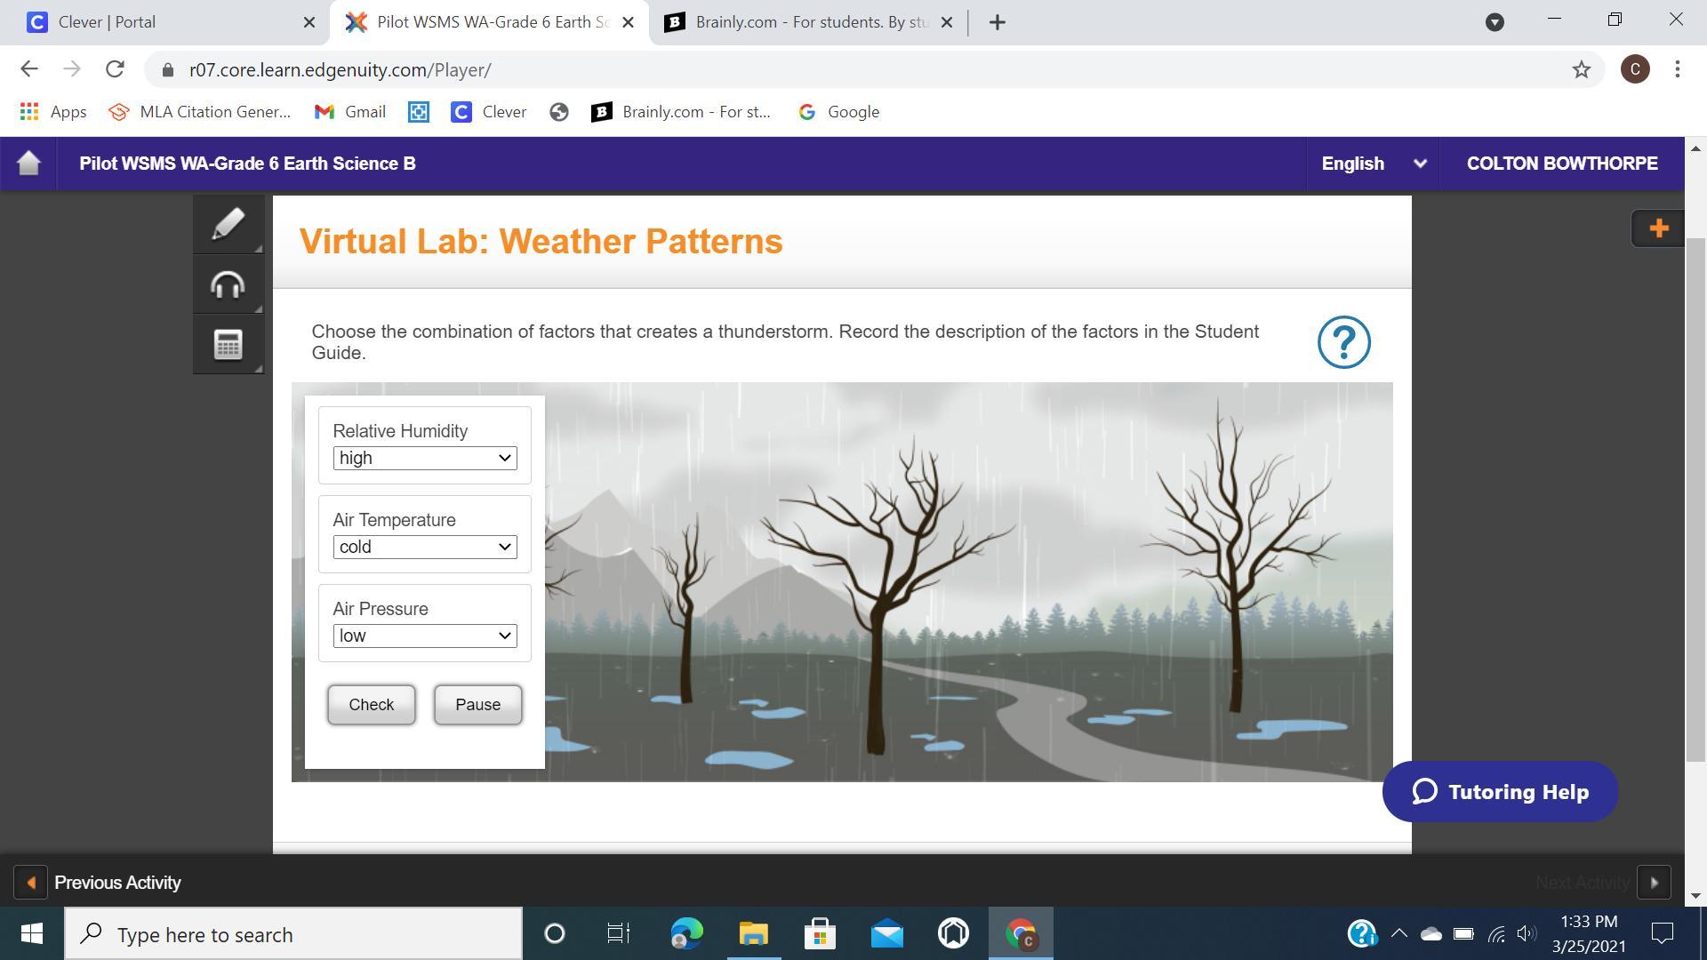Open the calculator tool

pyautogui.click(x=228, y=345)
